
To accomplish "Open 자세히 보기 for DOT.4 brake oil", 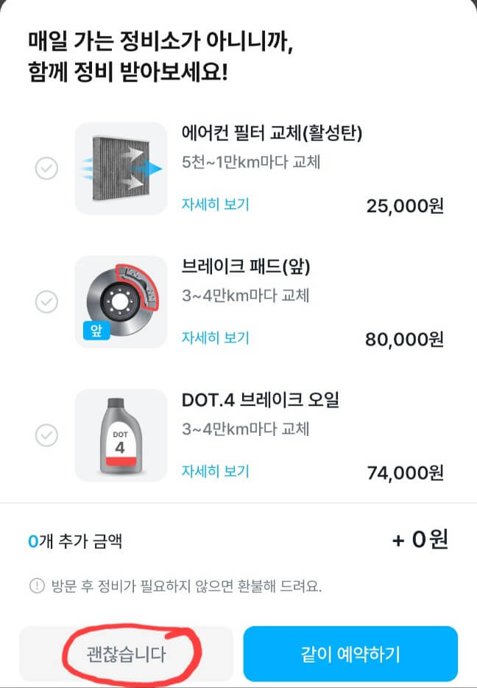I will 213,470.
